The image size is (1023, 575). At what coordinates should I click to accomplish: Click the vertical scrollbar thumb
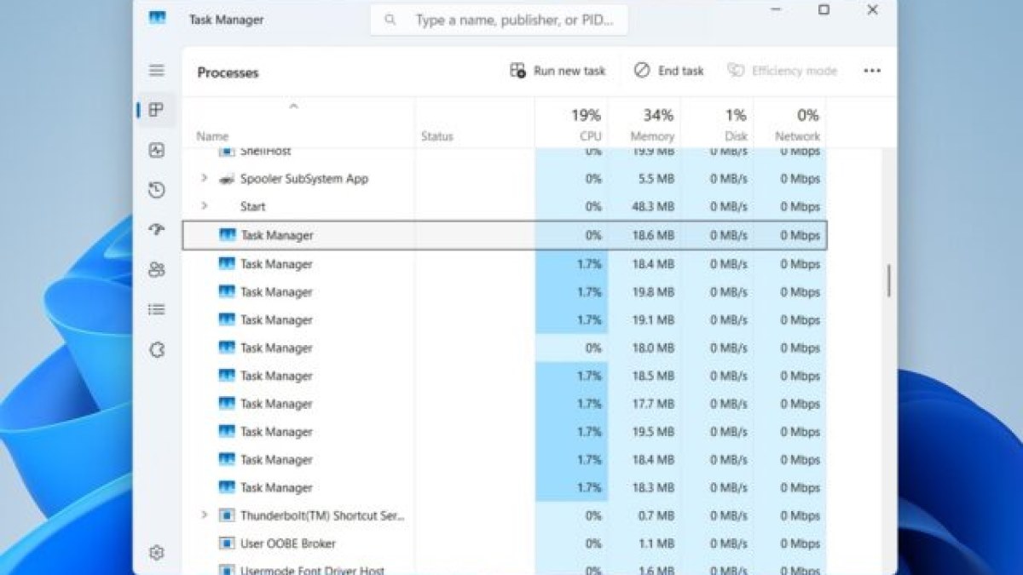[x=888, y=280]
